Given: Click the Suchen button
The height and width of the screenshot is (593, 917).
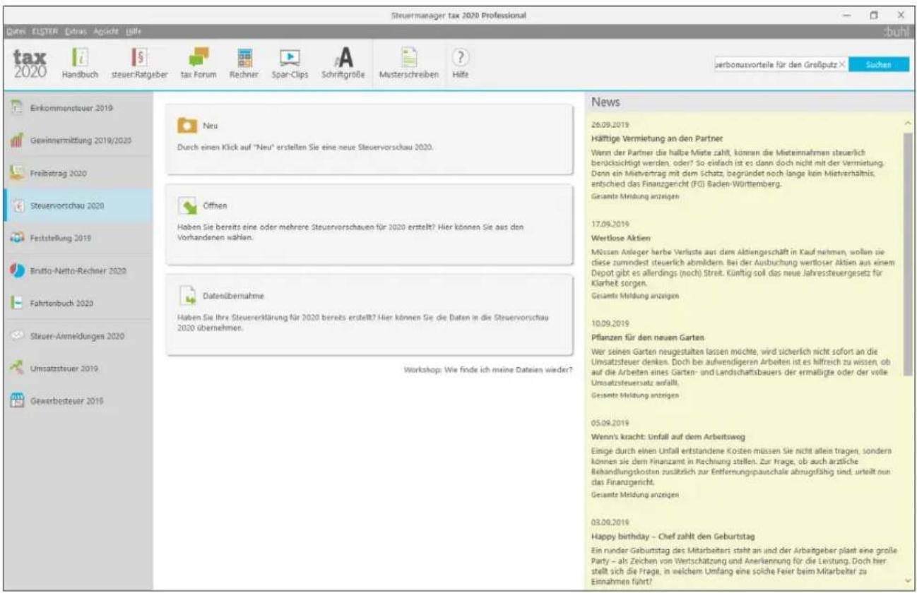Looking at the screenshot, I should coord(879,64).
